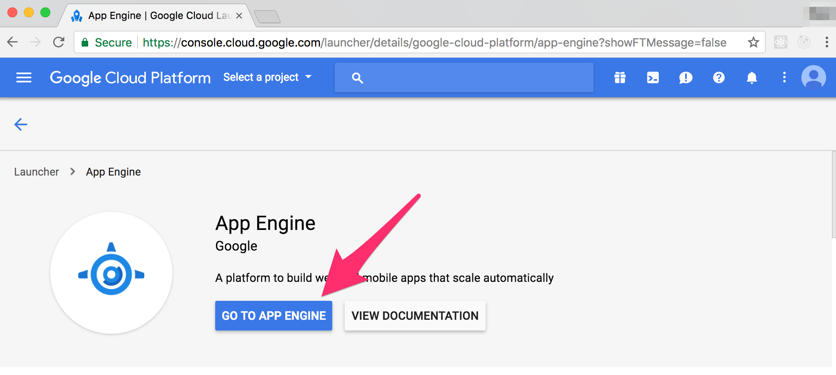This screenshot has height=375, width=836.
Task: Click the Google publisher name
Action: point(236,246)
